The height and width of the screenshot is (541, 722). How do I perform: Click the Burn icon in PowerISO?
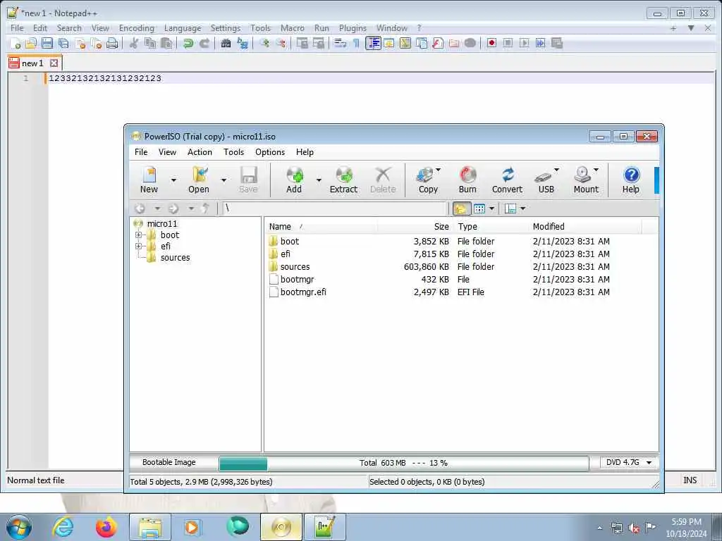click(x=467, y=180)
